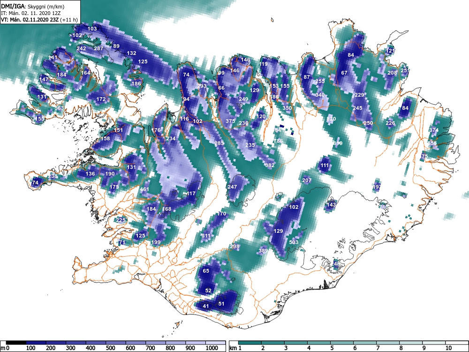Click the visibility value '67'

344,73
